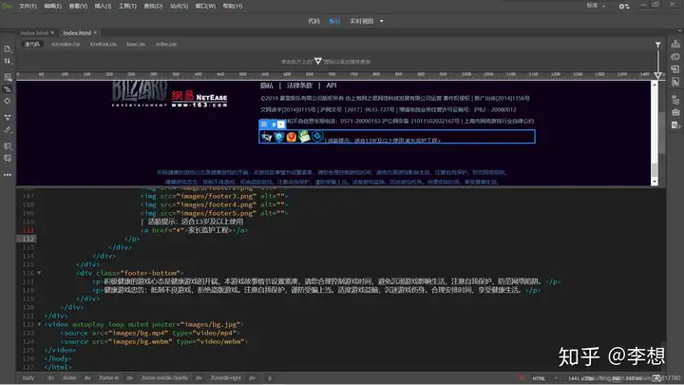Image resolution: width=684 pixels, height=385 pixels.
Task: Click the File Management arrows icon
Action: [8, 61]
